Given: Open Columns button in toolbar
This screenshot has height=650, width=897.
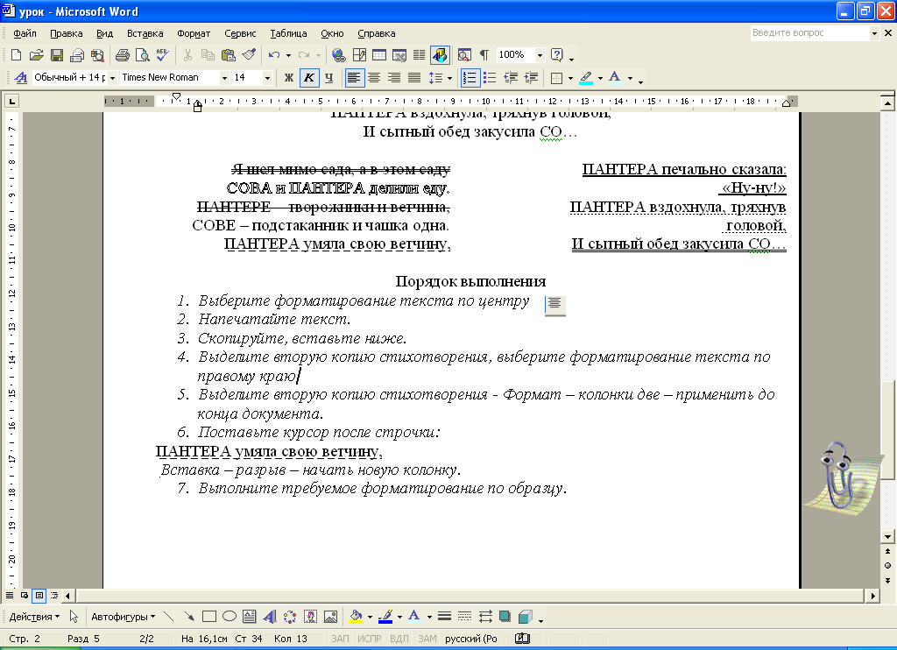Looking at the screenshot, I should point(420,55).
